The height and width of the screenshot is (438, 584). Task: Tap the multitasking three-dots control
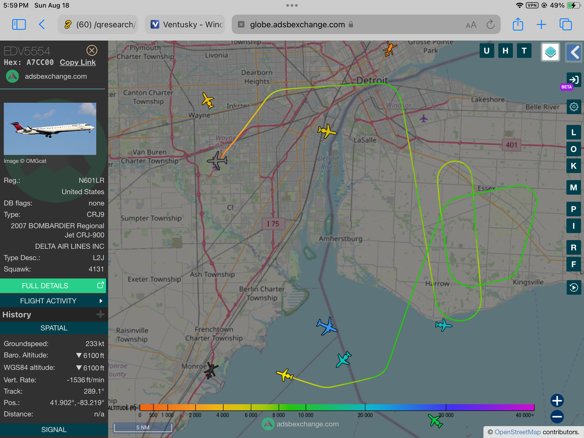pos(292,5)
